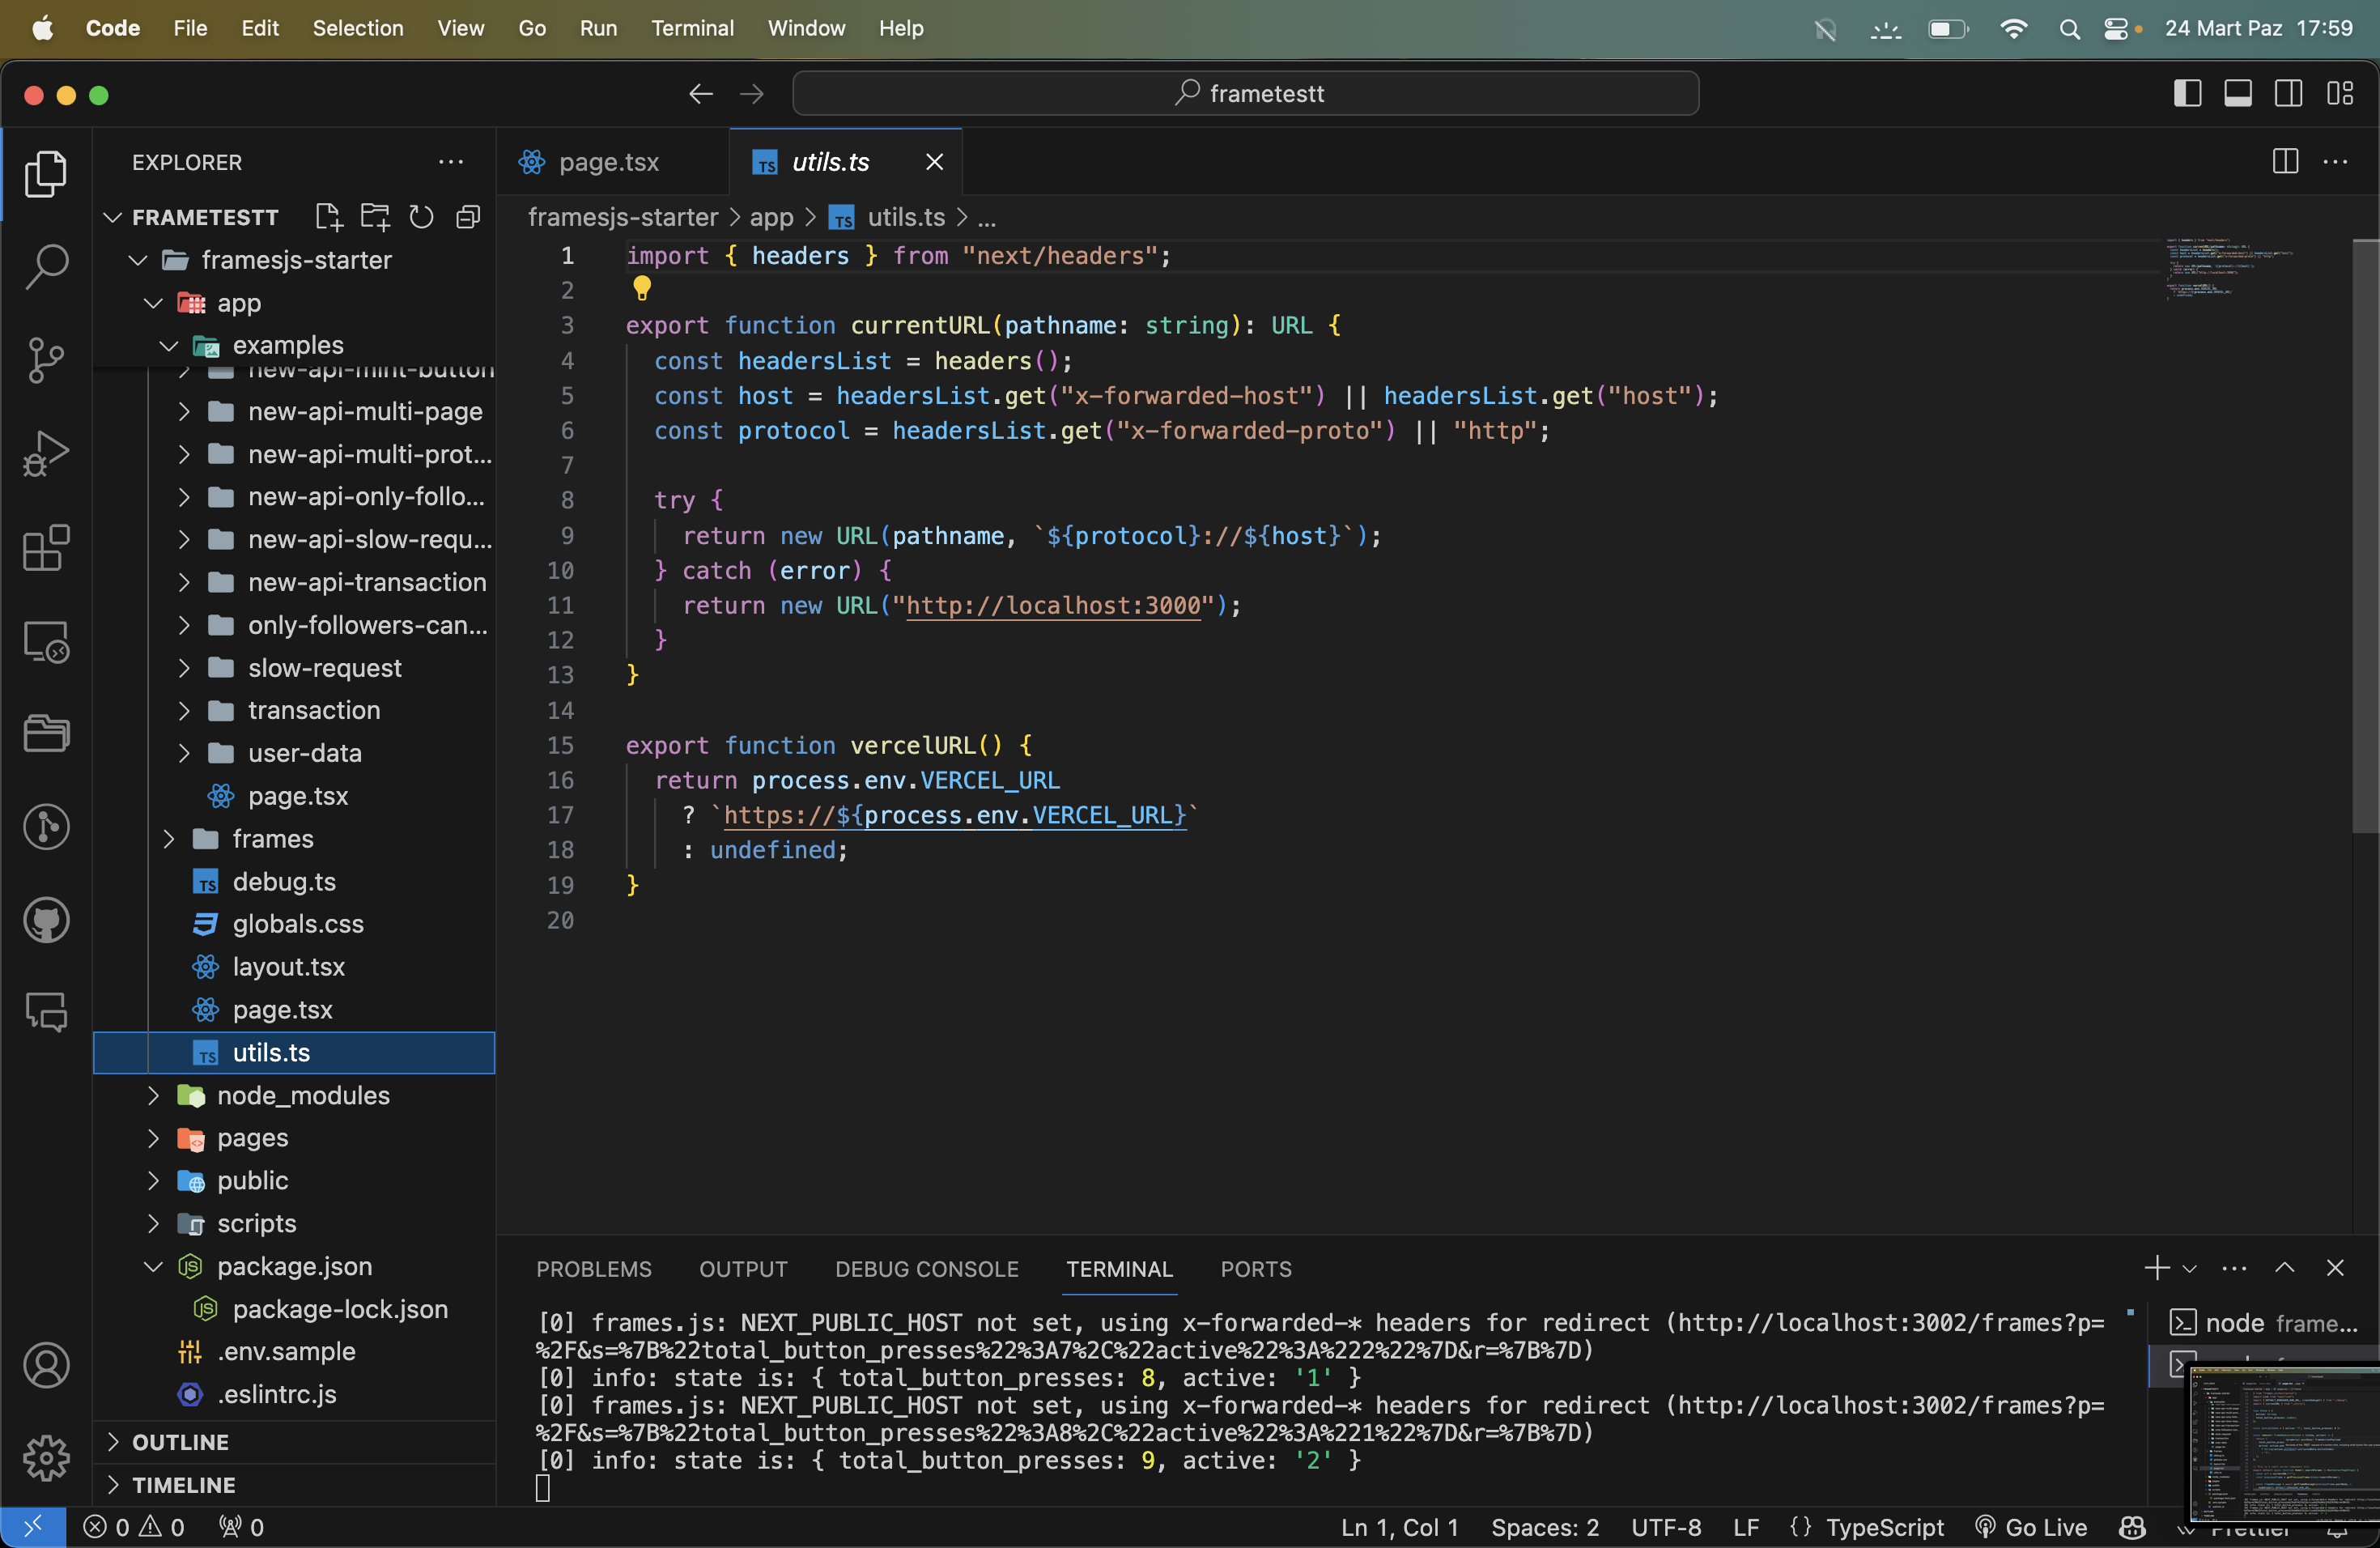The image size is (2380, 1548).
Task: Click Ln 1, Col 1 cursor position
Action: (x=1399, y=1527)
